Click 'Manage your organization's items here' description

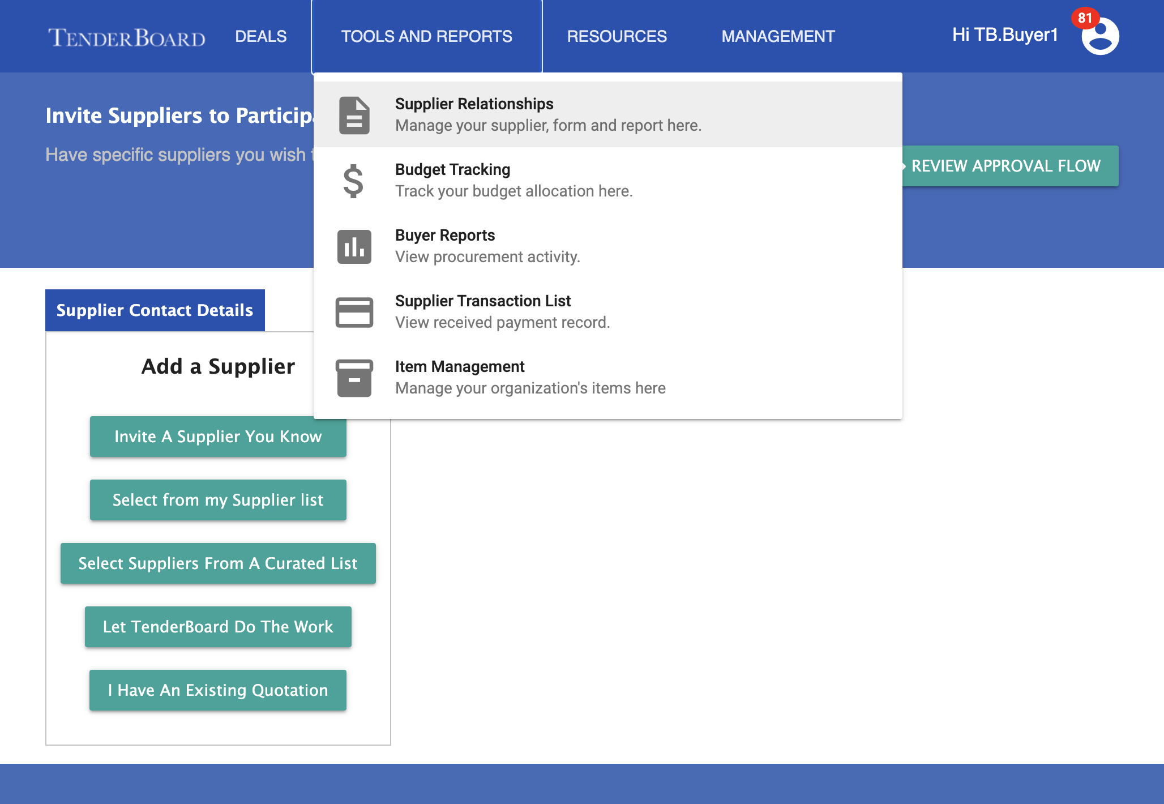click(530, 388)
